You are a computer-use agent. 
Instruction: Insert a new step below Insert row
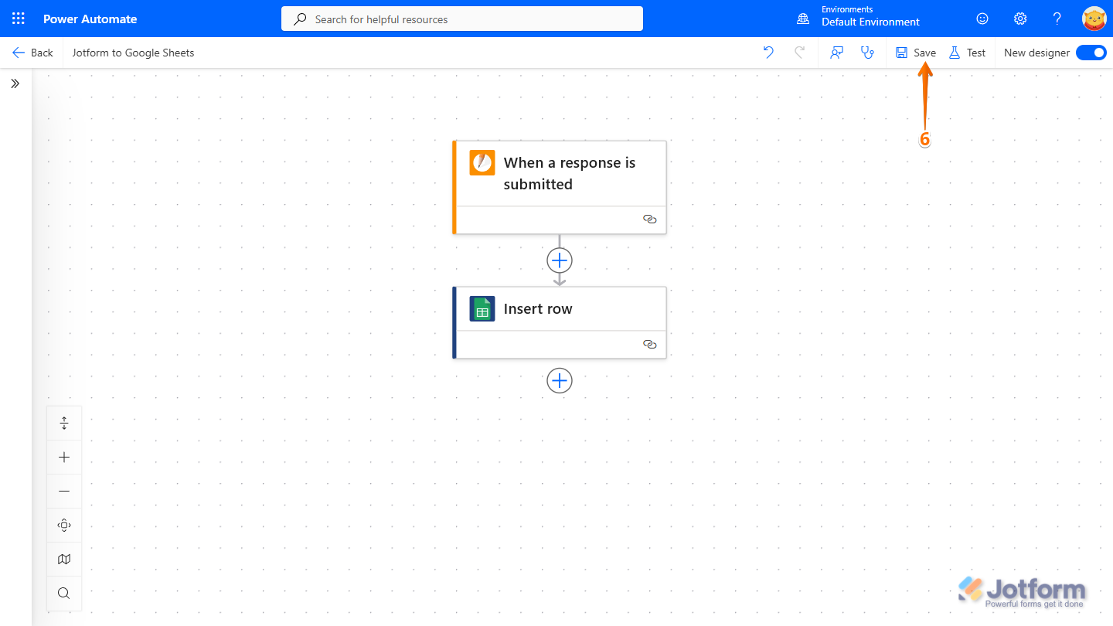pyautogui.click(x=559, y=380)
